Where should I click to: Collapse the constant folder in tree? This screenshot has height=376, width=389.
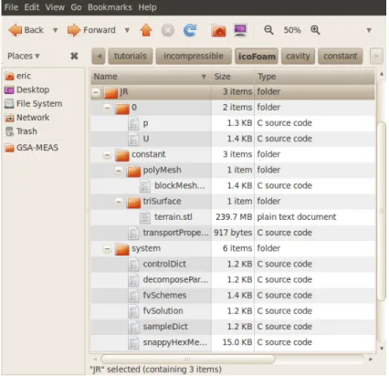(107, 154)
